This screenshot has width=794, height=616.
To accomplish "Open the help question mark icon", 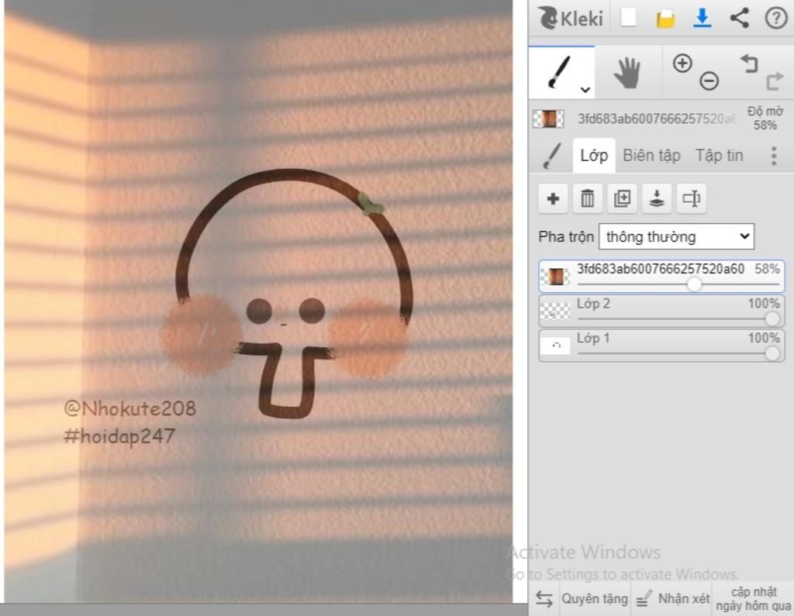I will pyautogui.click(x=775, y=19).
